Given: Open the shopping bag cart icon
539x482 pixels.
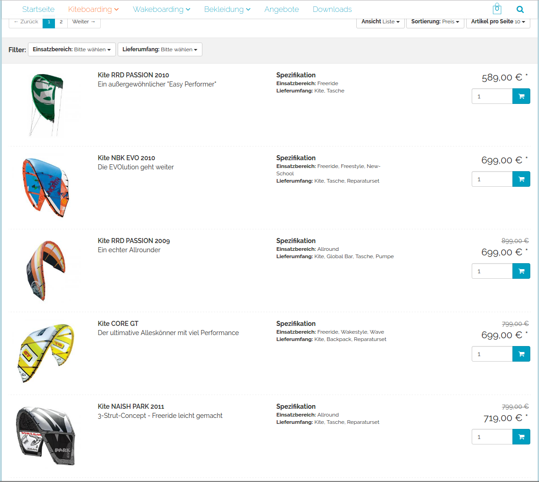Looking at the screenshot, I should 497,9.
